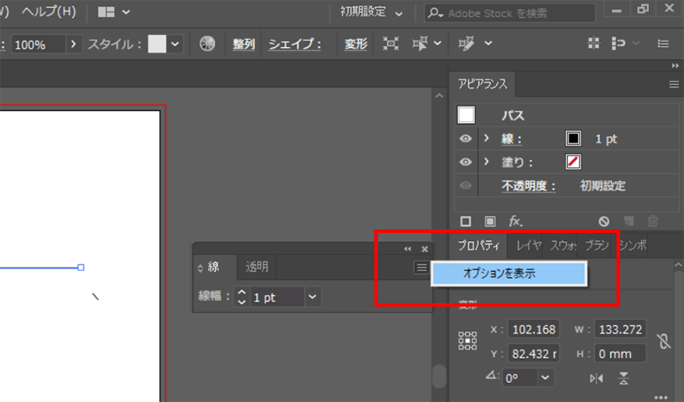Image resolution: width=684 pixels, height=402 pixels.
Task: Toggle visibility of the 塗り fill row
Action: (465, 162)
